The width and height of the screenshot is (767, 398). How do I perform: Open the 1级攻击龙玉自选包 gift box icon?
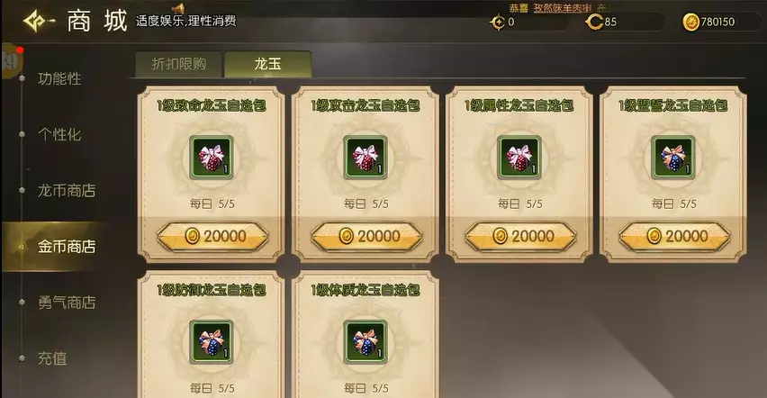[x=365, y=158]
